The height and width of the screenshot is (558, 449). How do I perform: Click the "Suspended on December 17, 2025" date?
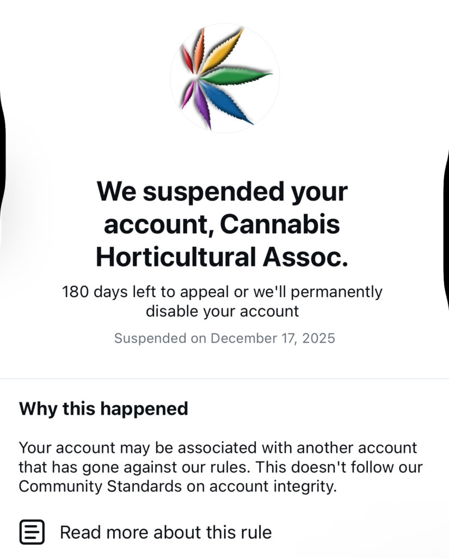(x=224, y=338)
